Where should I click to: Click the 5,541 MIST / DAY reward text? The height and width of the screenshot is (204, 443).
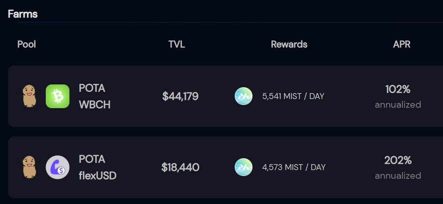coord(293,96)
